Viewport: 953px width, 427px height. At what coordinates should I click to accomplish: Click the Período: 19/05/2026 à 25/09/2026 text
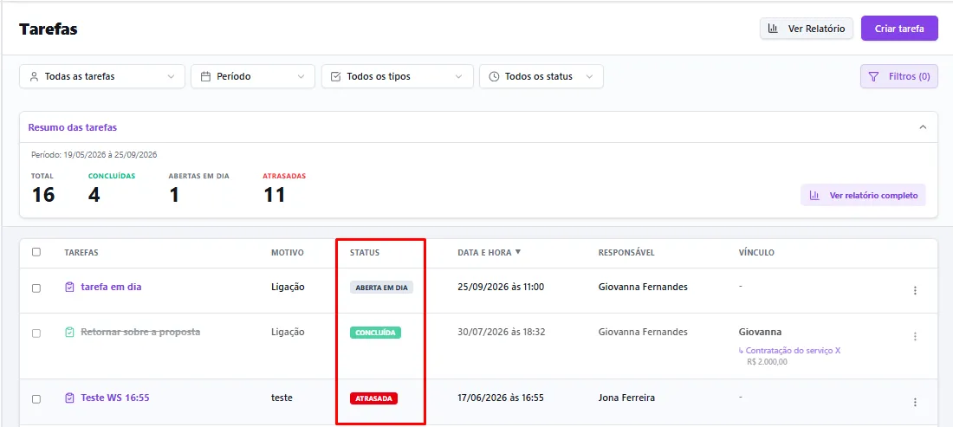pos(94,155)
